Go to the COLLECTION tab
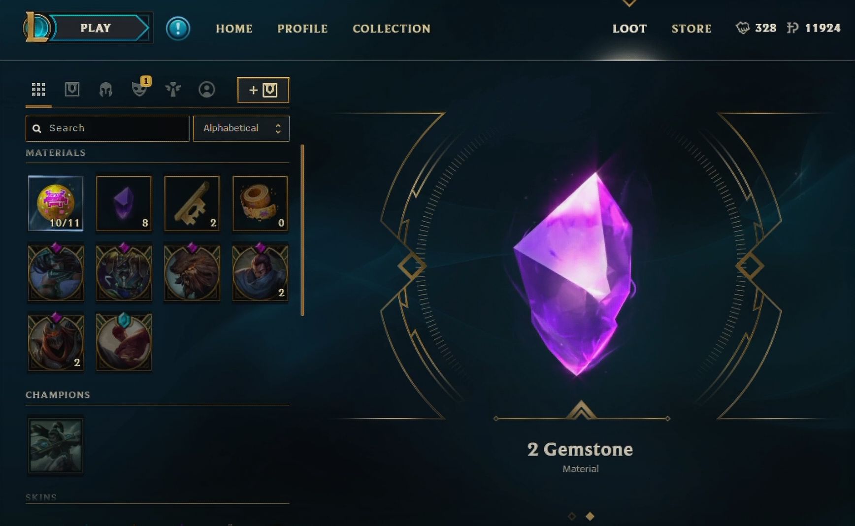The width and height of the screenshot is (855, 526). coord(391,29)
